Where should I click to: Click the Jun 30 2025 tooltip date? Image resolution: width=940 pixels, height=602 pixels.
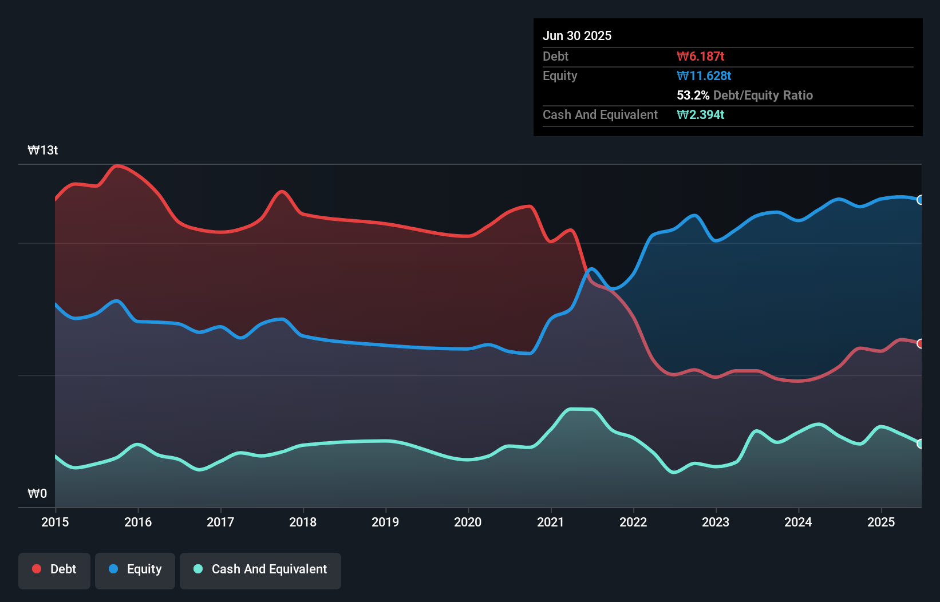click(577, 35)
